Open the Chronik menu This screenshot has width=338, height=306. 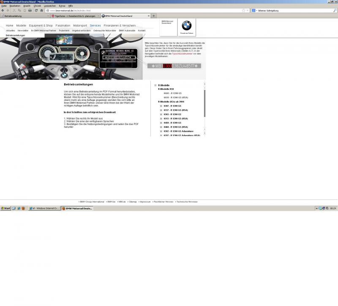coord(37,6)
